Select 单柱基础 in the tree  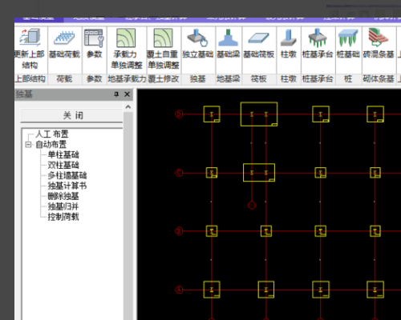pyautogui.click(x=63, y=155)
